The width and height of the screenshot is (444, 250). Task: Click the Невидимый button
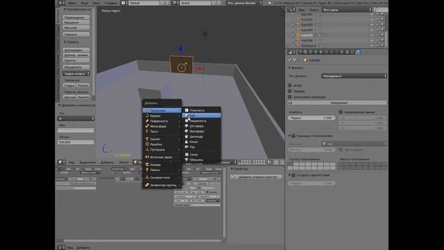[x=337, y=103]
